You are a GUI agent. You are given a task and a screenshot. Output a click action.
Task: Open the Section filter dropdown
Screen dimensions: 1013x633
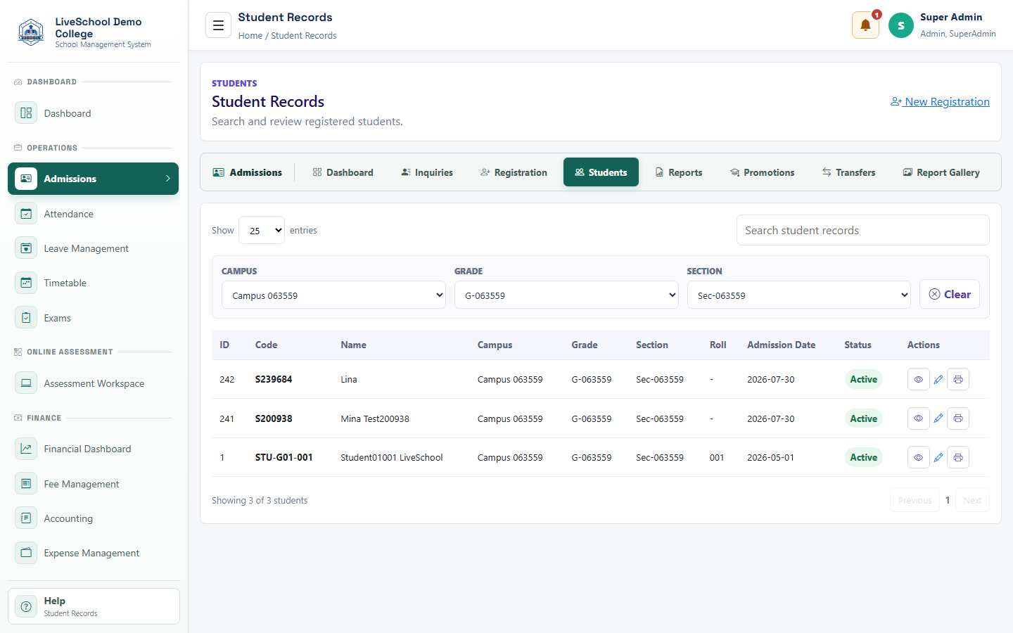(799, 295)
